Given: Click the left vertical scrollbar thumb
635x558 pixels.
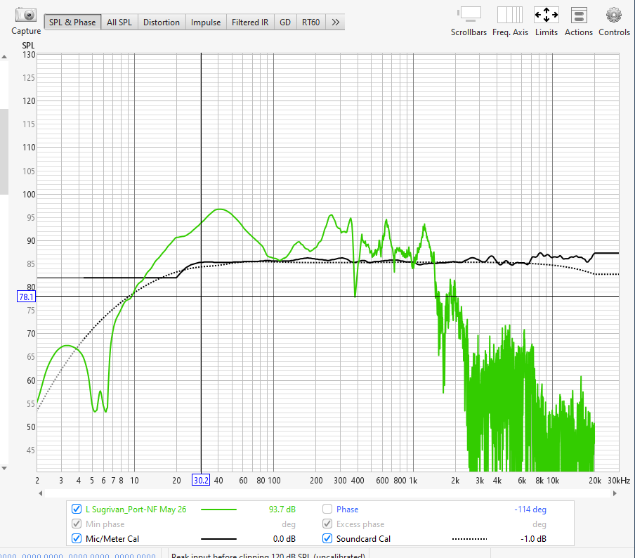Looking at the screenshot, I should (4, 151).
